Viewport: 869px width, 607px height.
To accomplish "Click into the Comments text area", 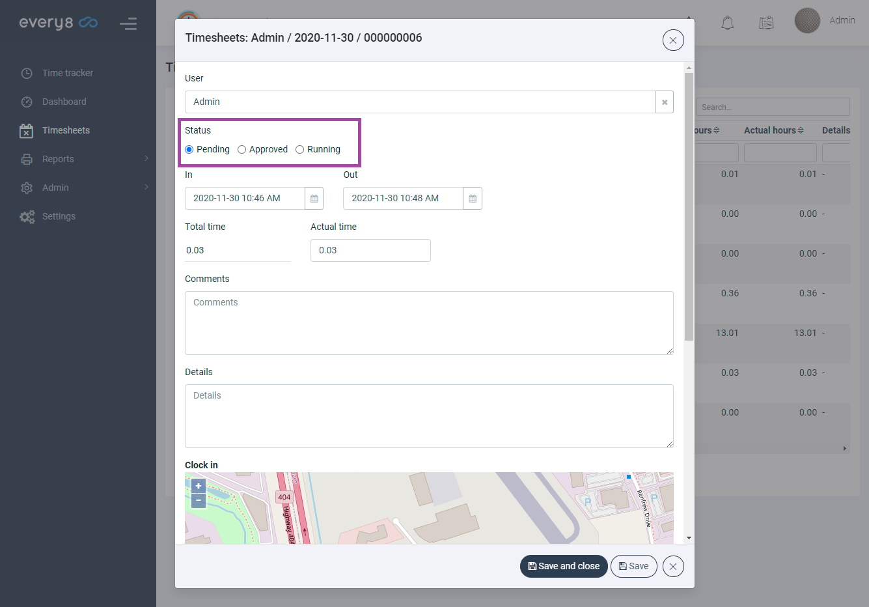I will click(429, 323).
